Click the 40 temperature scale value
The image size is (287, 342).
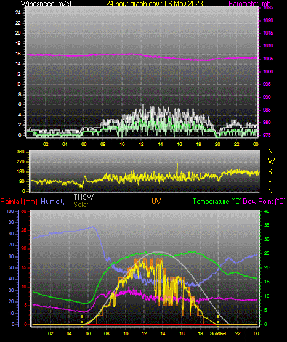click(267, 211)
